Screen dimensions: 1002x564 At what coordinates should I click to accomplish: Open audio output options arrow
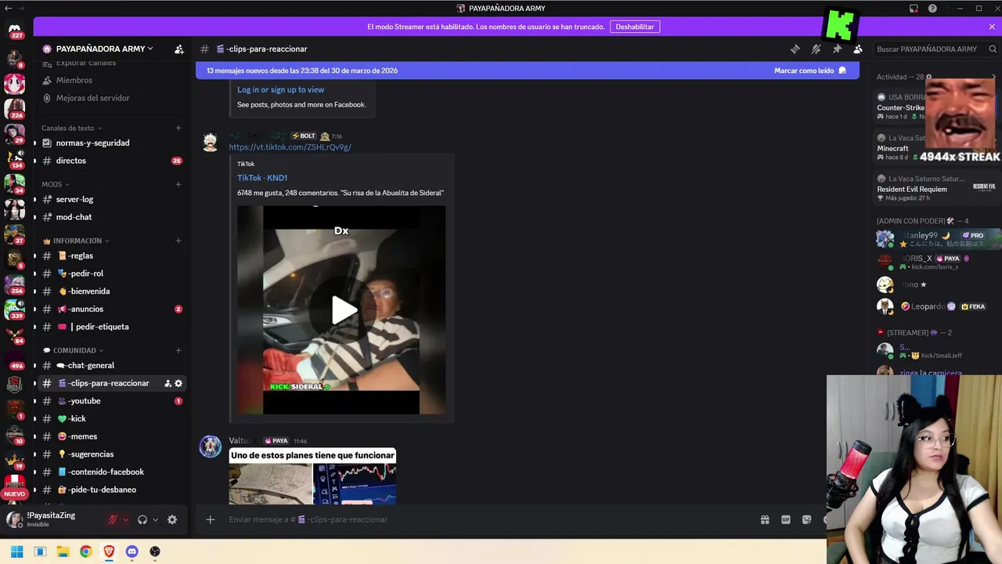click(155, 519)
